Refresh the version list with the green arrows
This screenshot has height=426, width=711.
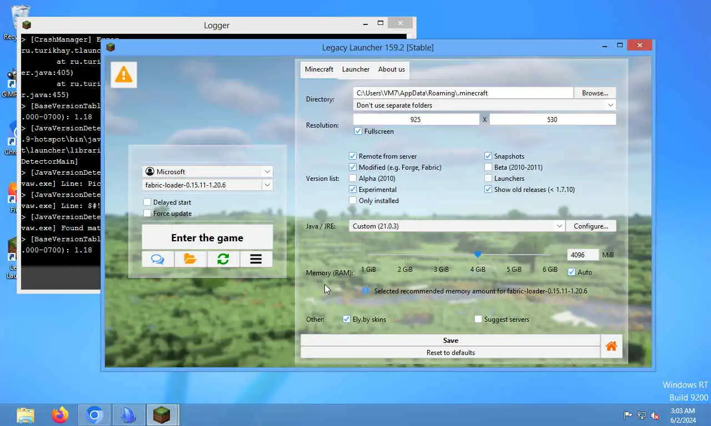click(223, 259)
